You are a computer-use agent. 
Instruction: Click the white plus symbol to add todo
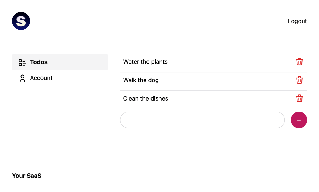pos(299,120)
